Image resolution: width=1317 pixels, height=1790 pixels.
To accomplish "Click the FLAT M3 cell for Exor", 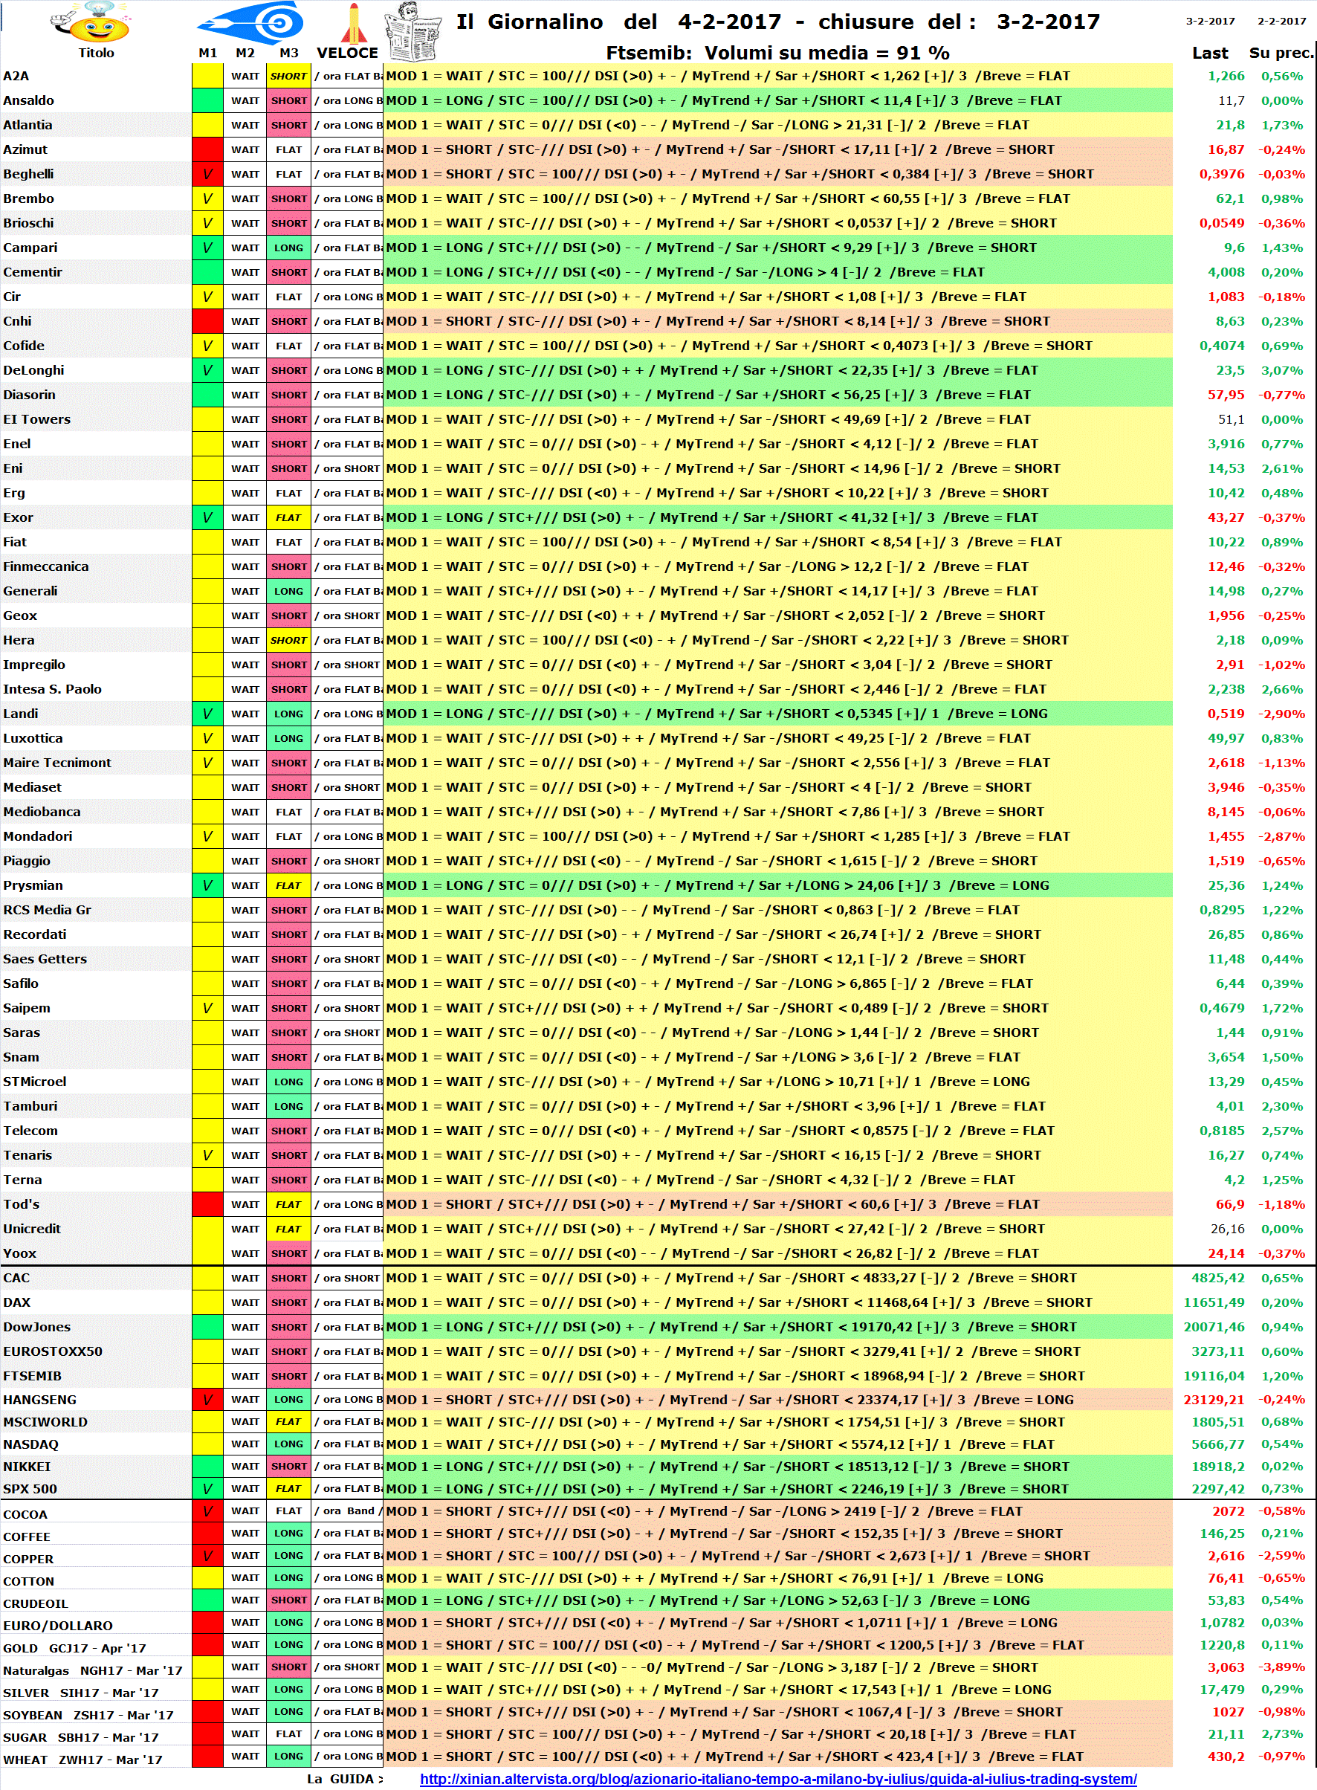I will [288, 517].
